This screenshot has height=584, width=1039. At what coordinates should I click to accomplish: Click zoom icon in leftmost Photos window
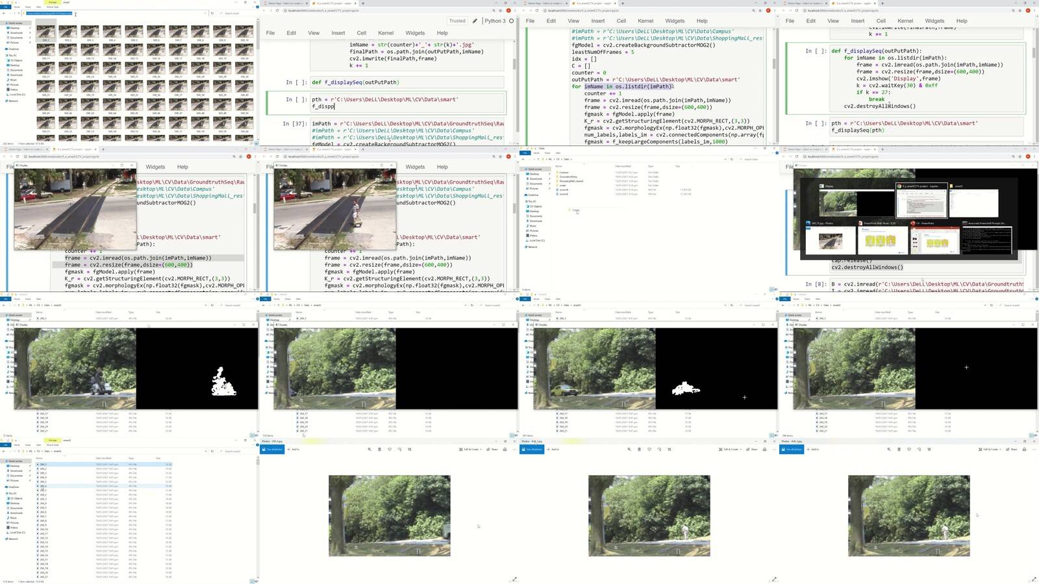[369, 449]
